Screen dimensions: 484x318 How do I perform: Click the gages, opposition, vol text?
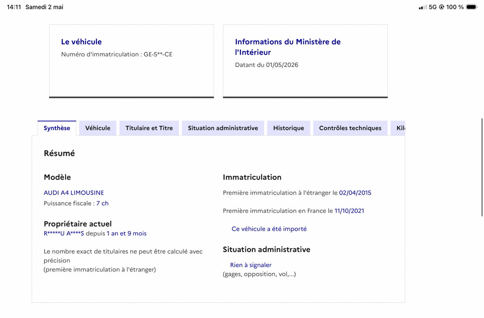259,274
